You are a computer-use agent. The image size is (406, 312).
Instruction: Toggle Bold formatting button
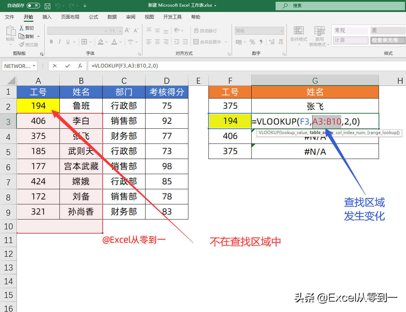point(51,42)
